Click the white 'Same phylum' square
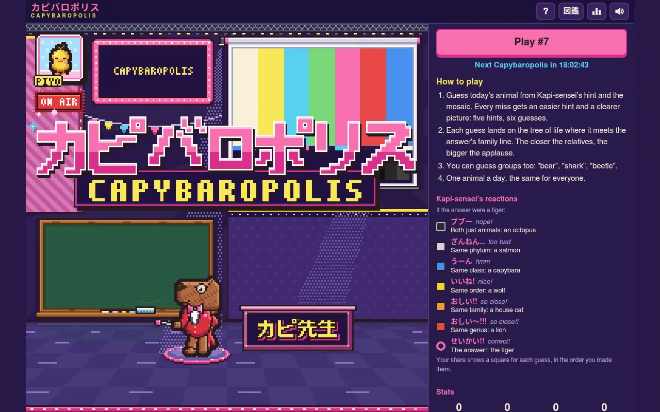Viewport: 660px width, 412px height. 441,247
